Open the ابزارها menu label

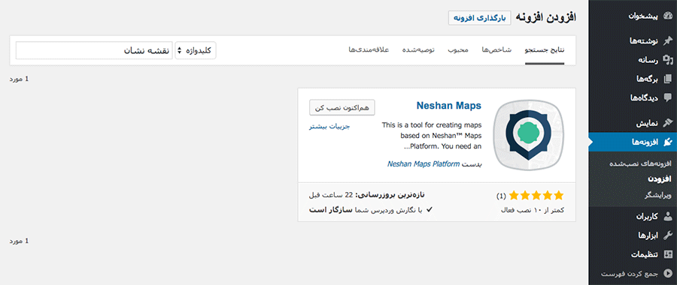648,235
